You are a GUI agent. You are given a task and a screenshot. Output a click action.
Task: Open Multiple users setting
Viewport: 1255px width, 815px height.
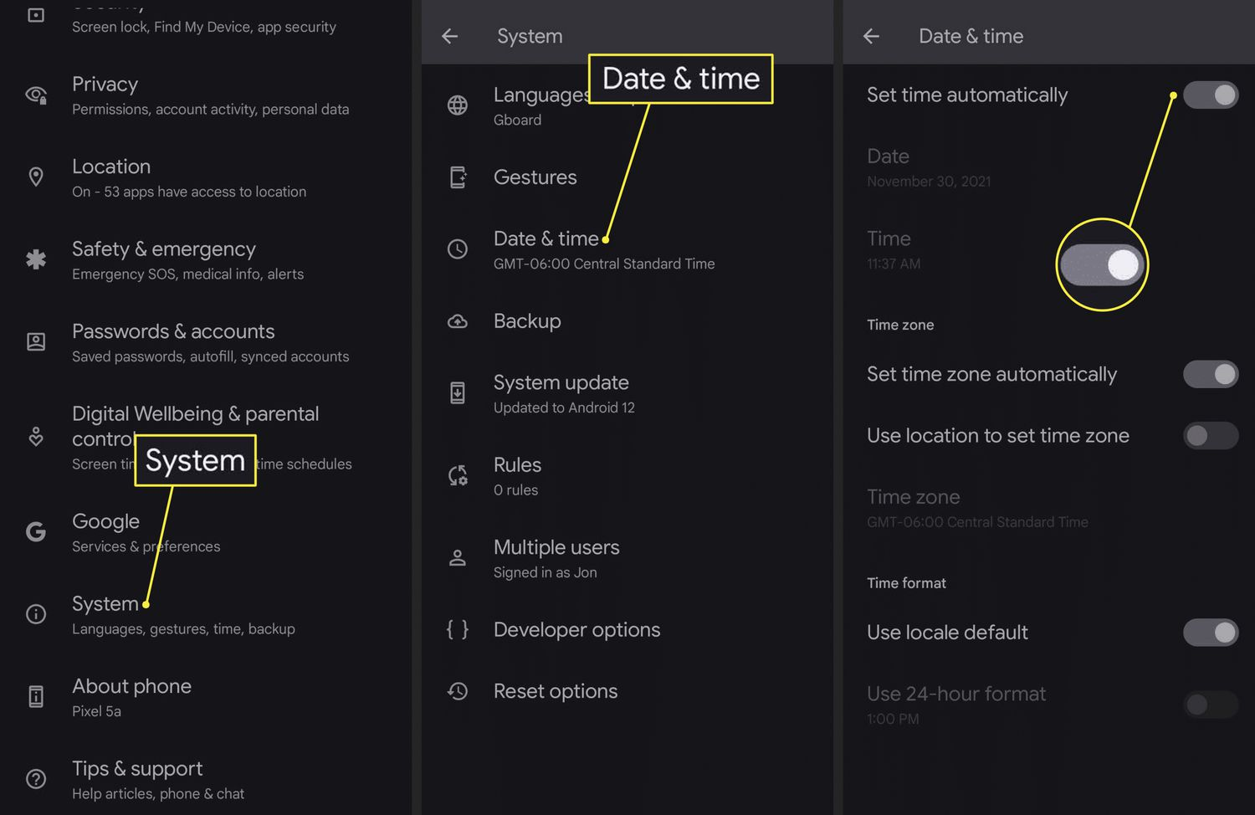coord(556,558)
